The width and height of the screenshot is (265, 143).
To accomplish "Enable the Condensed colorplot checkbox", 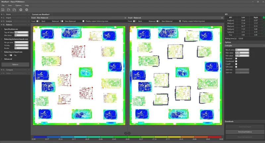I will [236, 61].
